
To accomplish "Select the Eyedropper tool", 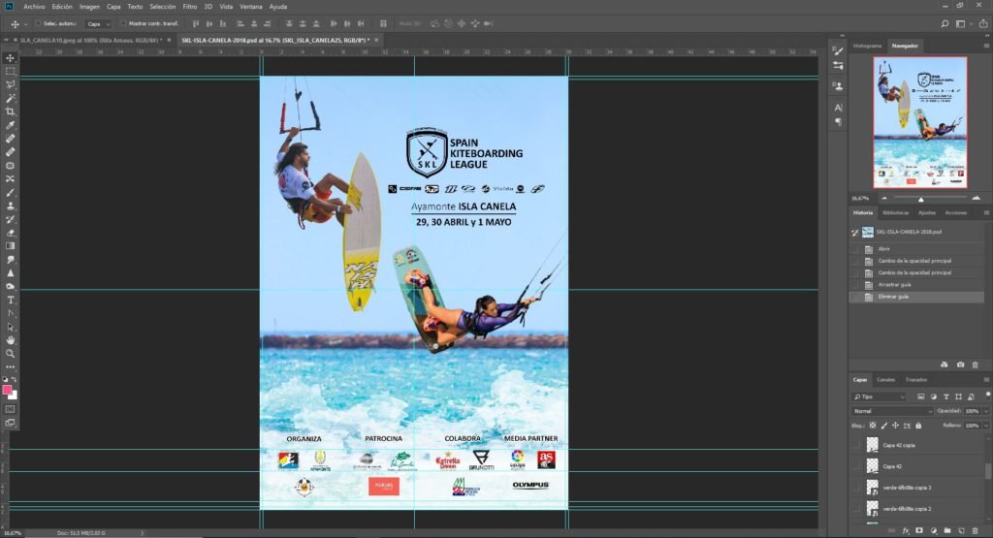I will coord(10,125).
